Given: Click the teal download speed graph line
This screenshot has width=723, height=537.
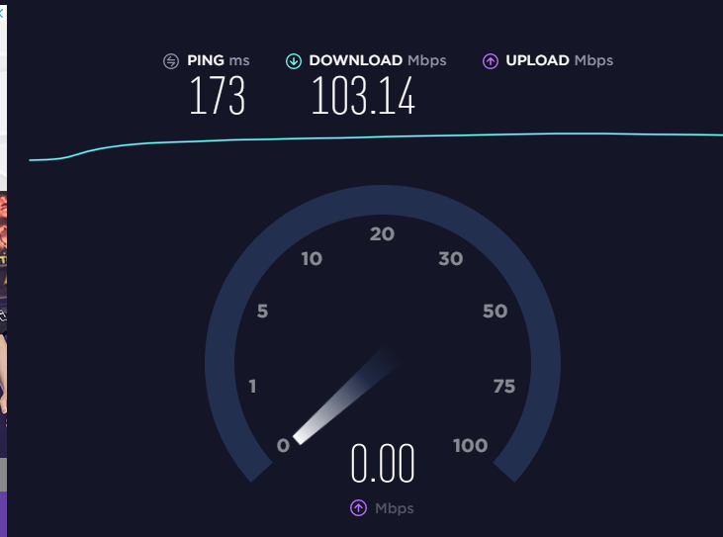Looking at the screenshot, I should [376, 137].
